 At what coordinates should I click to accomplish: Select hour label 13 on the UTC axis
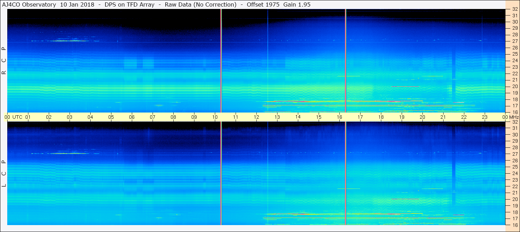tap(277, 117)
